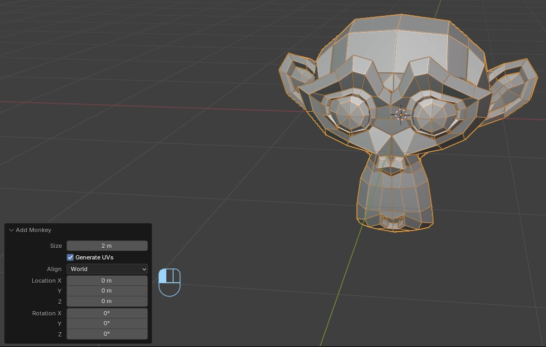
Task: Click the Location X value field
Action: 107,281
